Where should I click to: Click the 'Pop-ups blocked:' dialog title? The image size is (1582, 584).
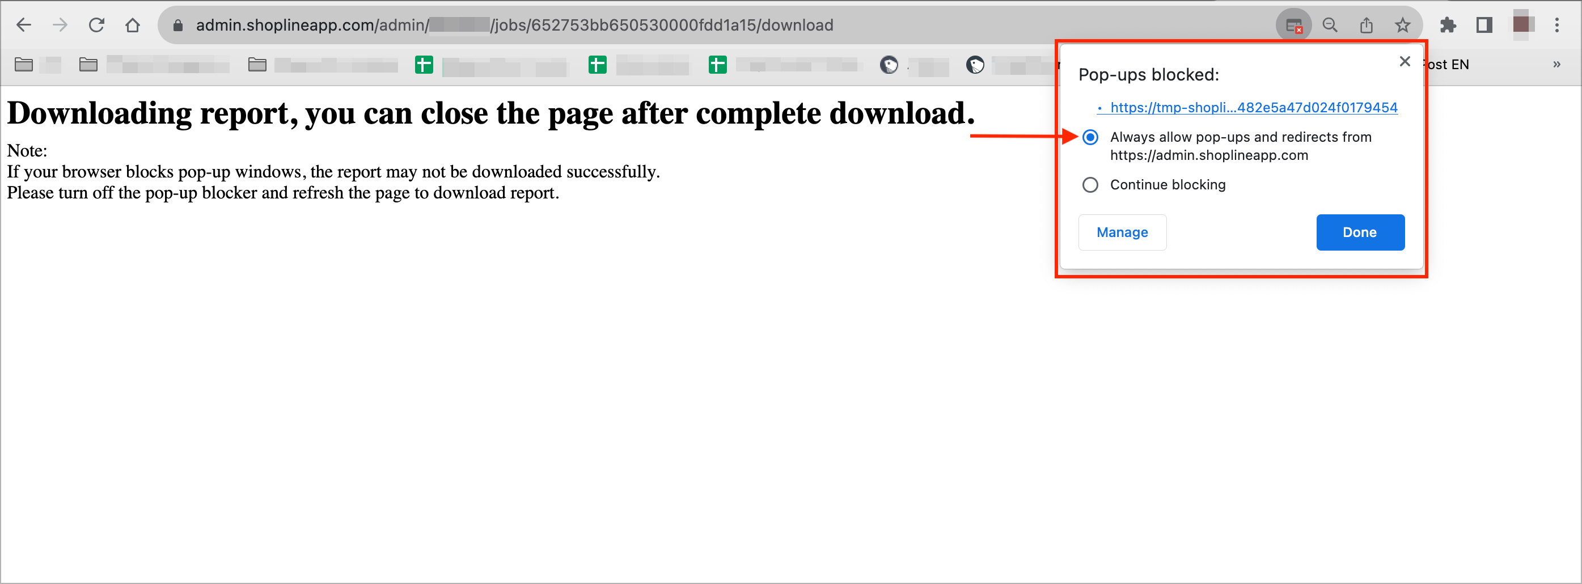click(x=1148, y=75)
